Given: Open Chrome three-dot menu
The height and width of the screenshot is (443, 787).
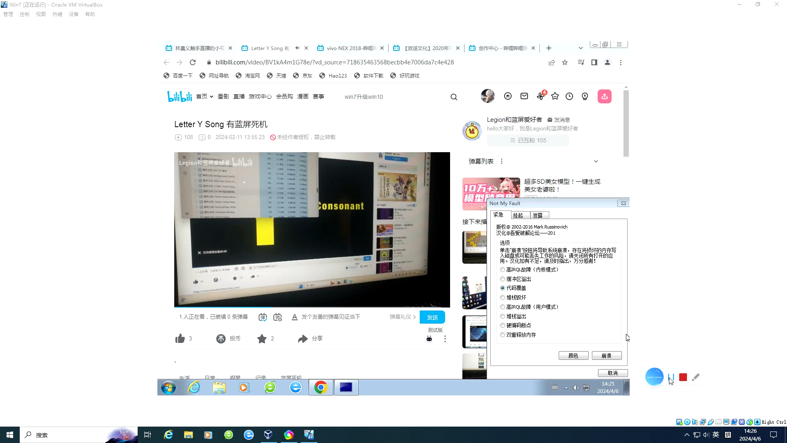Looking at the screenshot, I should [621, 62].
